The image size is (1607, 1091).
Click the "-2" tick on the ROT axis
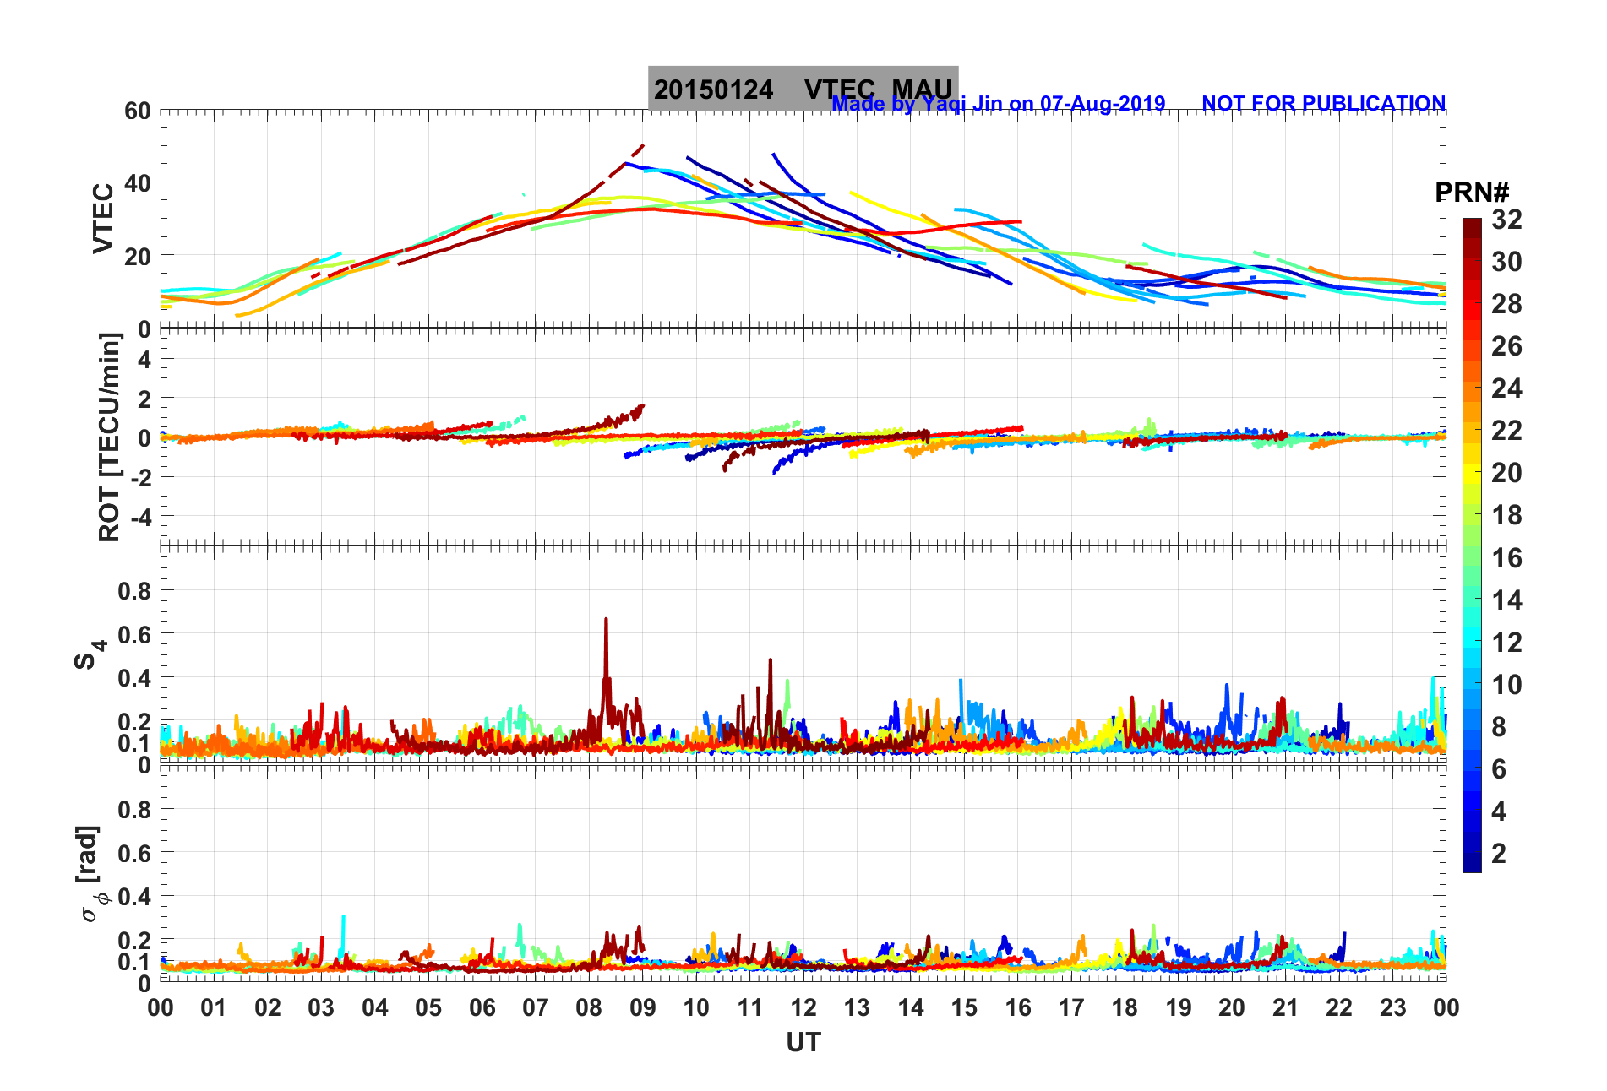142,477
